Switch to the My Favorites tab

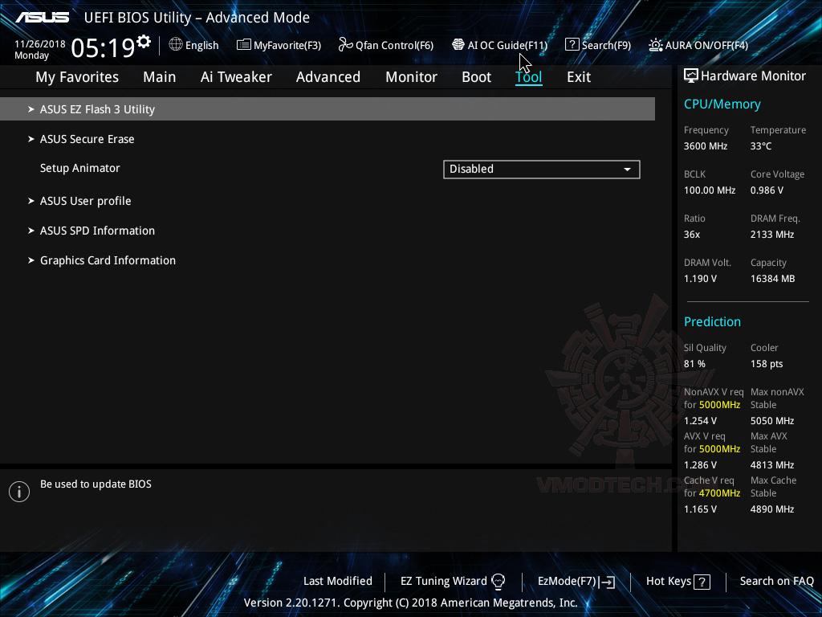click(x=77, y=77)
